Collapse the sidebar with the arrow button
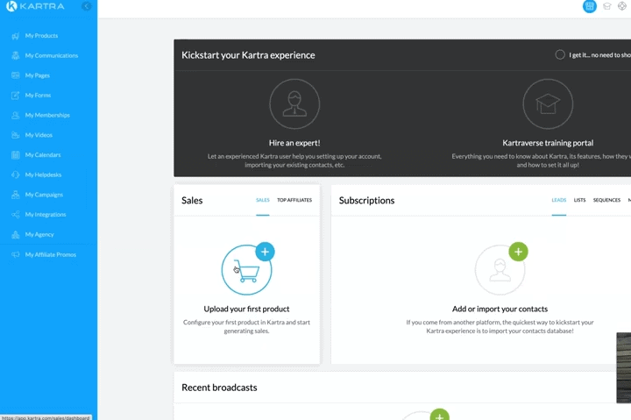631x420 pixels. point(86,6)
